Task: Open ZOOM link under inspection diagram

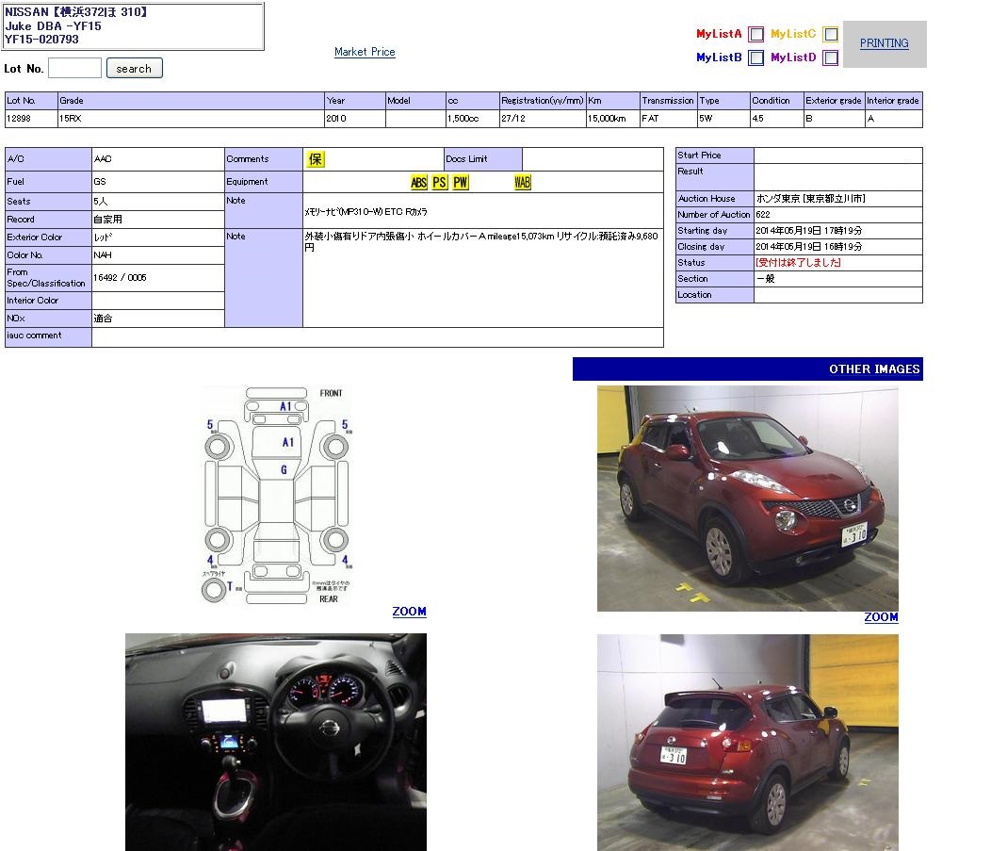Action: click(409, 612)
